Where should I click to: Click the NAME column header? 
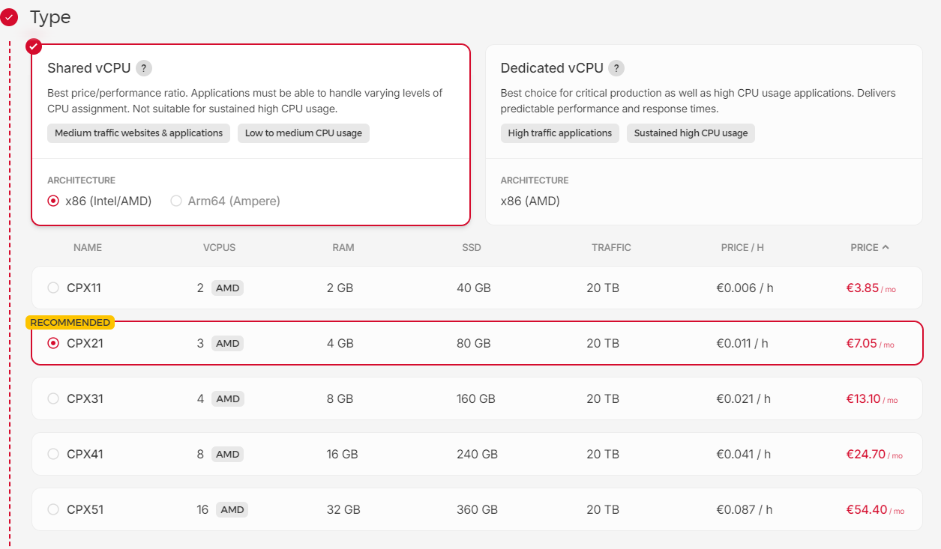pyautogui.click(x=88, y=247)
